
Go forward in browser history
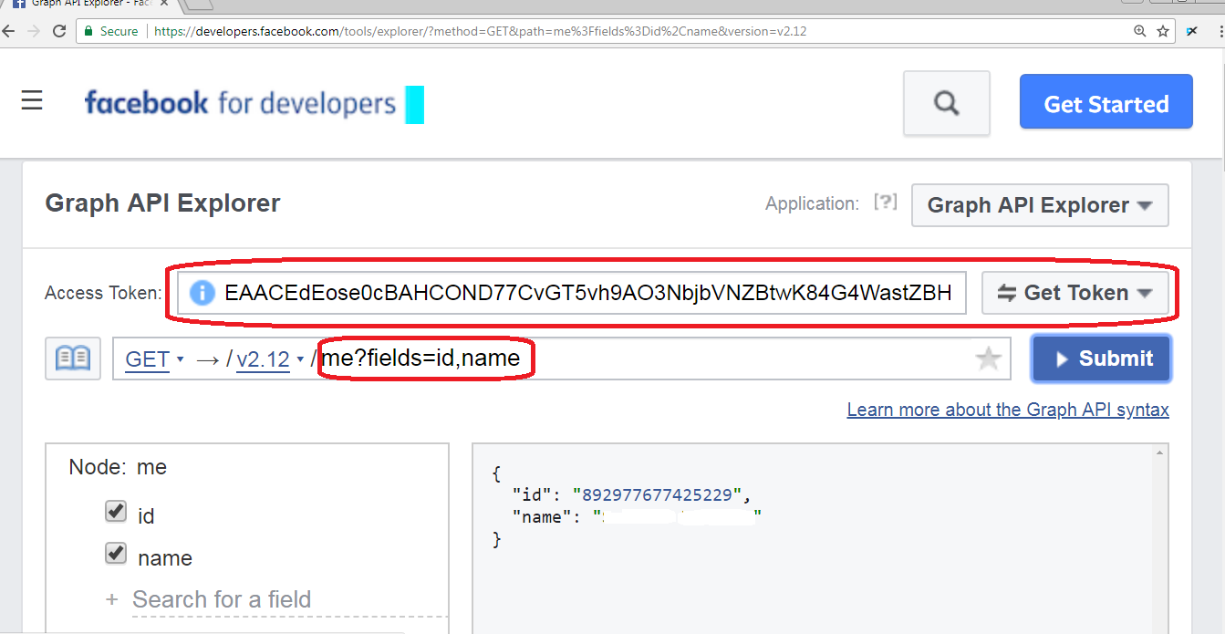tap(34, 31)
